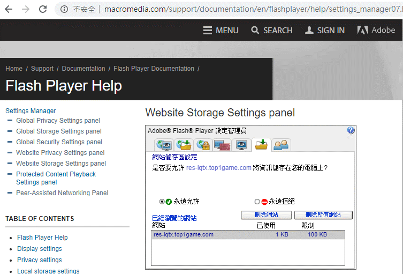Open Global Security Settings panel link
The height and width of the screenshot is (274, 403).
click(59, 142)
